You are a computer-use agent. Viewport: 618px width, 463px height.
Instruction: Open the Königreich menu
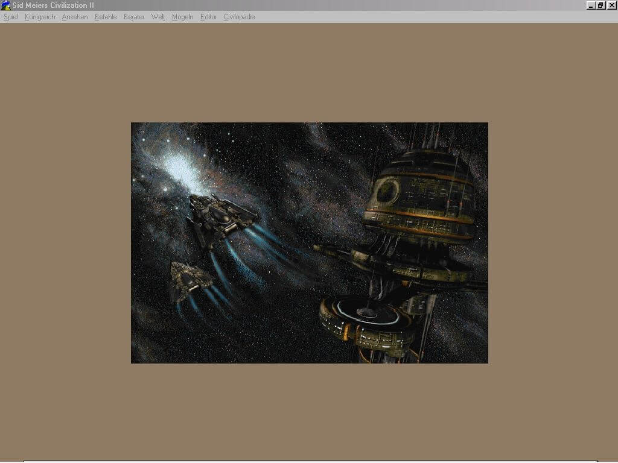pyautogui.click(x=40, y=17)
